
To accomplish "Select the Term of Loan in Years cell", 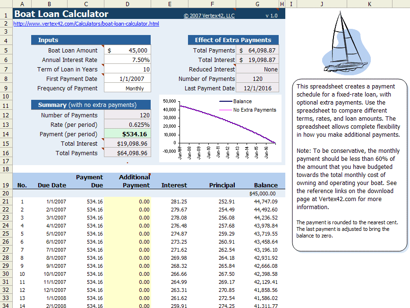I will click(x=127, y=70).
